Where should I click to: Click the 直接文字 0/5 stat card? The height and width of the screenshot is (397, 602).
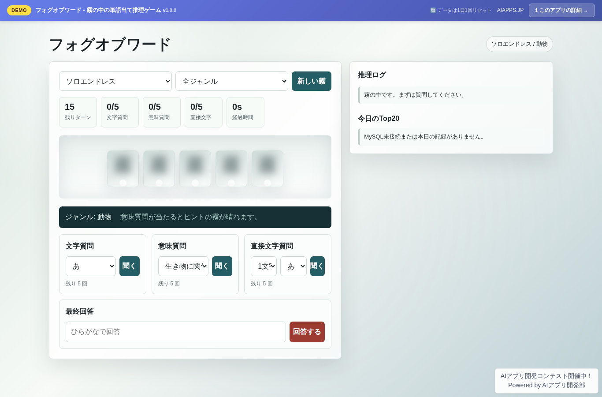click(204, 112)
